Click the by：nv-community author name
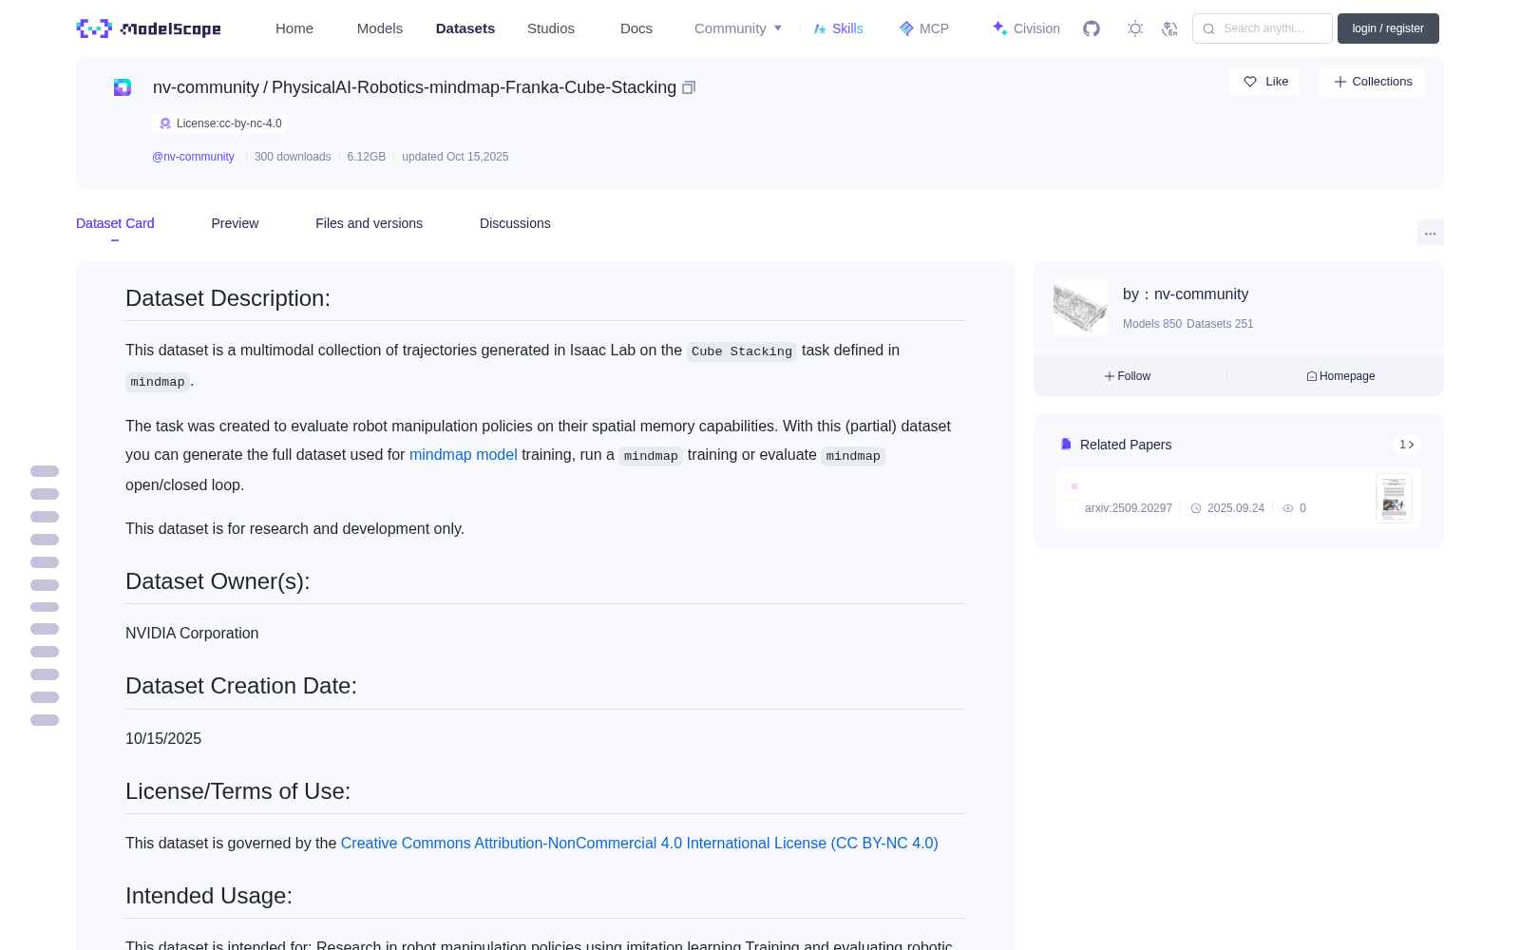 pyautogui.click(x=1186, y=294)
